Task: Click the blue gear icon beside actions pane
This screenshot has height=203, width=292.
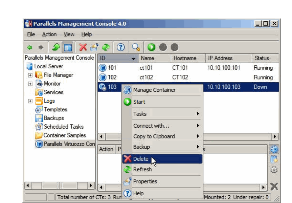Action: [274, 149]
